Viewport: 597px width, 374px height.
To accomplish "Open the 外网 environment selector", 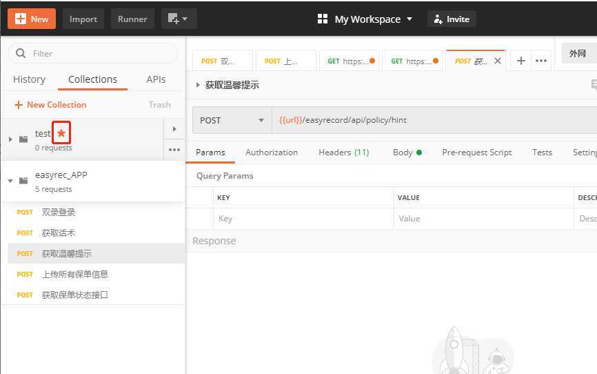I will (x=579, y=53).
